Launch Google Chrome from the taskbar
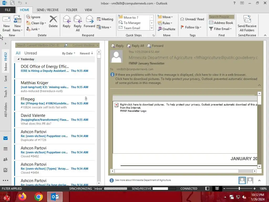 point(39,197)
